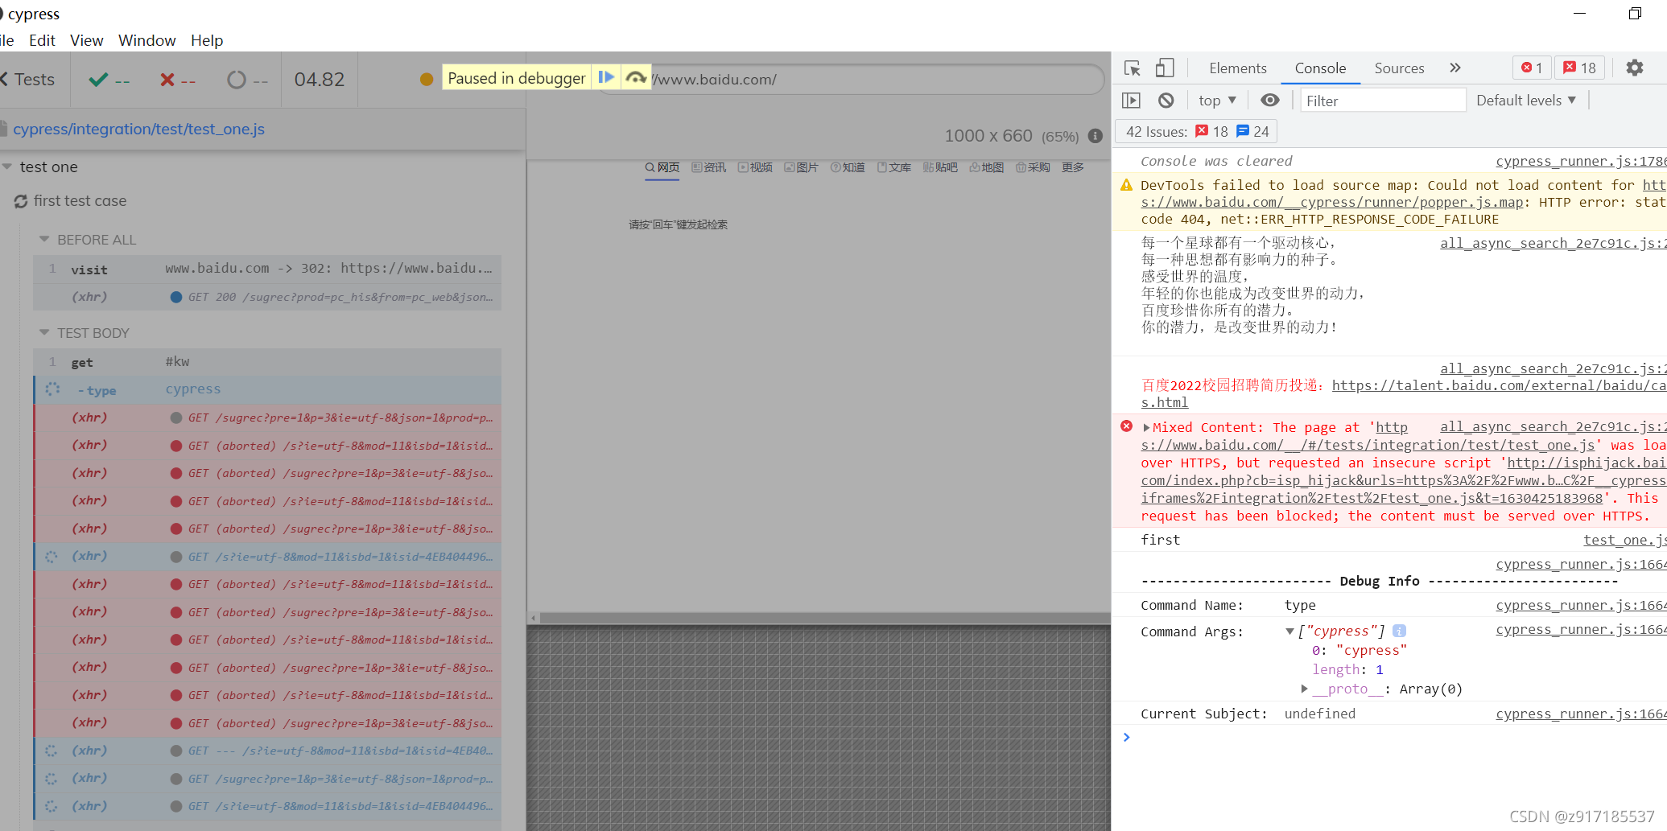
Task: Open test_one.js source link beside first
Action: click(1624, 541)
